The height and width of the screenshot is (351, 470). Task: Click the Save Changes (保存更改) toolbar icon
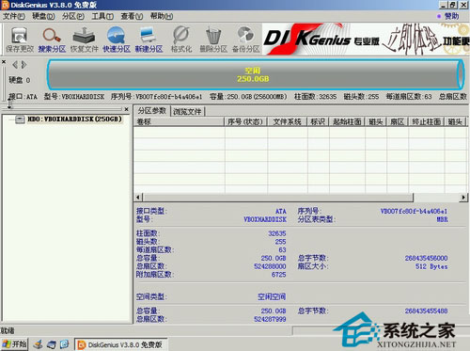point(20,39)
